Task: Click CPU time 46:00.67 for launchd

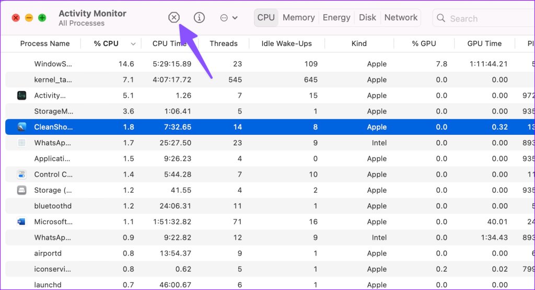Action: pos(176,285)
